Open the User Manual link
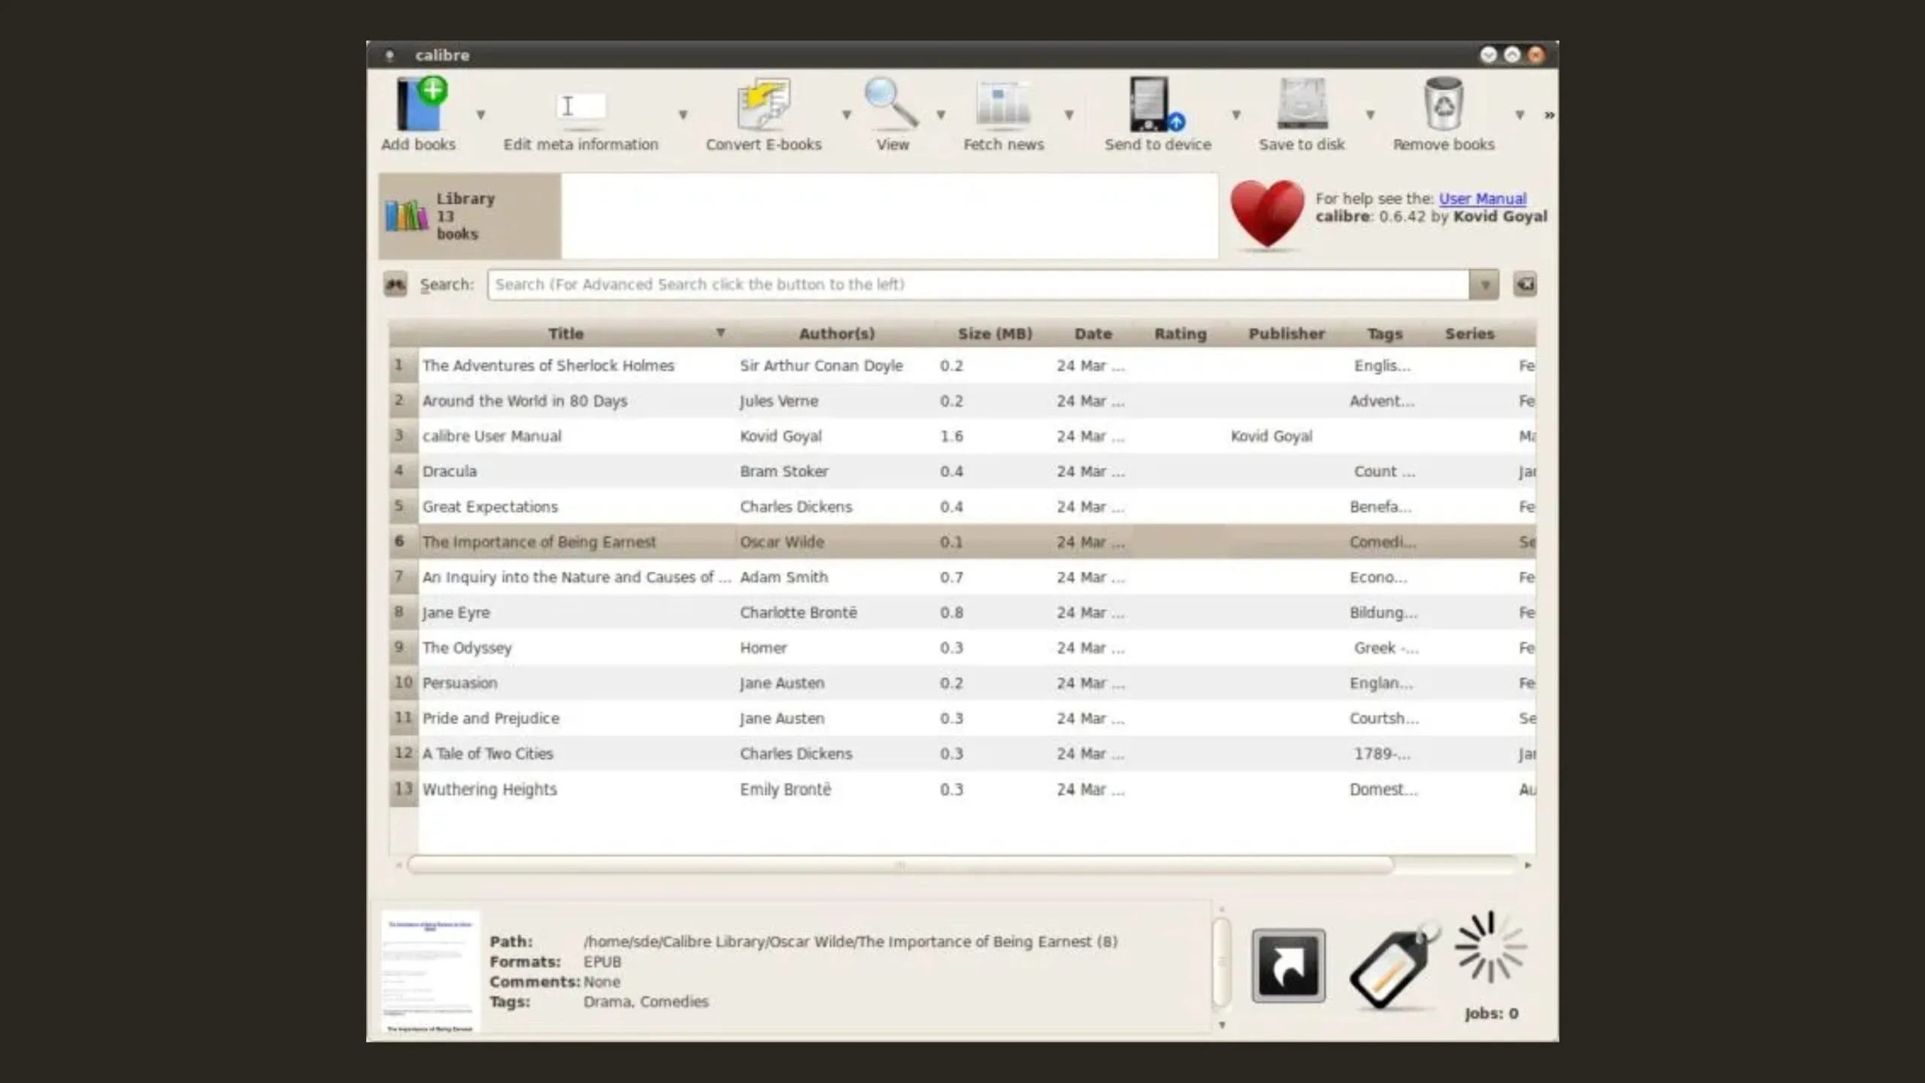Screen dimensions: 1925x1083 point(1482,199)
